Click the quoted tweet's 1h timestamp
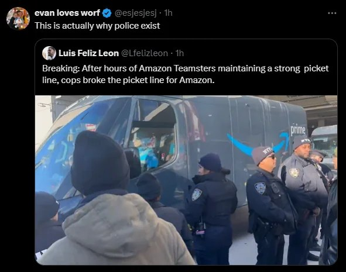346x272 pixels. point(179,53)
